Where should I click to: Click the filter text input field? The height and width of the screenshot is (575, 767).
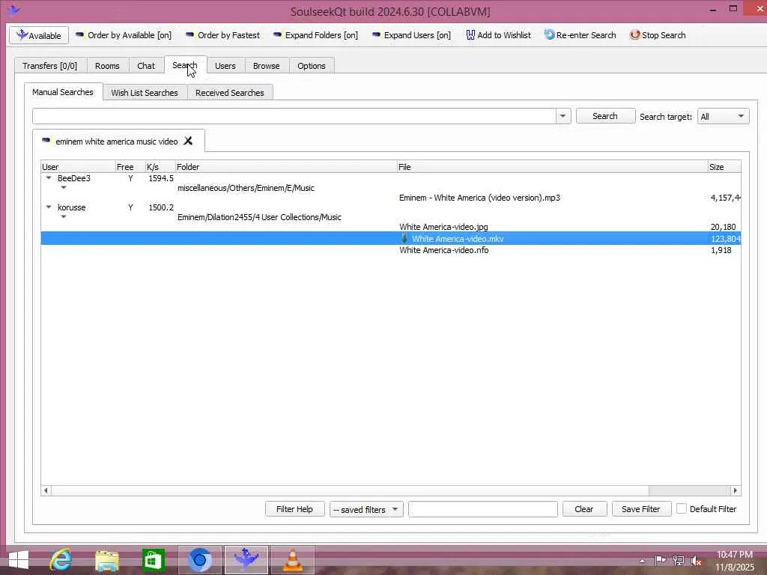click(x=483, y=509)
